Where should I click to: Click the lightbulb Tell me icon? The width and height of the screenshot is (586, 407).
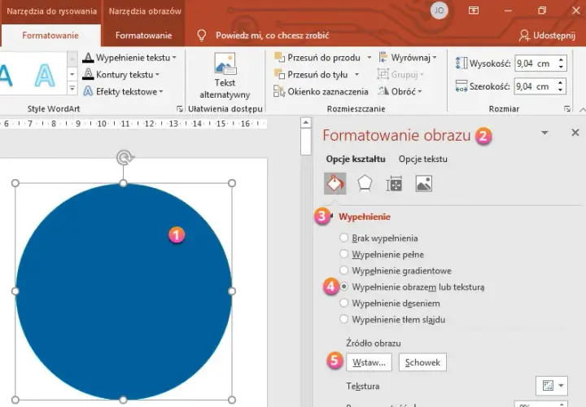click(x=202, y=36)
